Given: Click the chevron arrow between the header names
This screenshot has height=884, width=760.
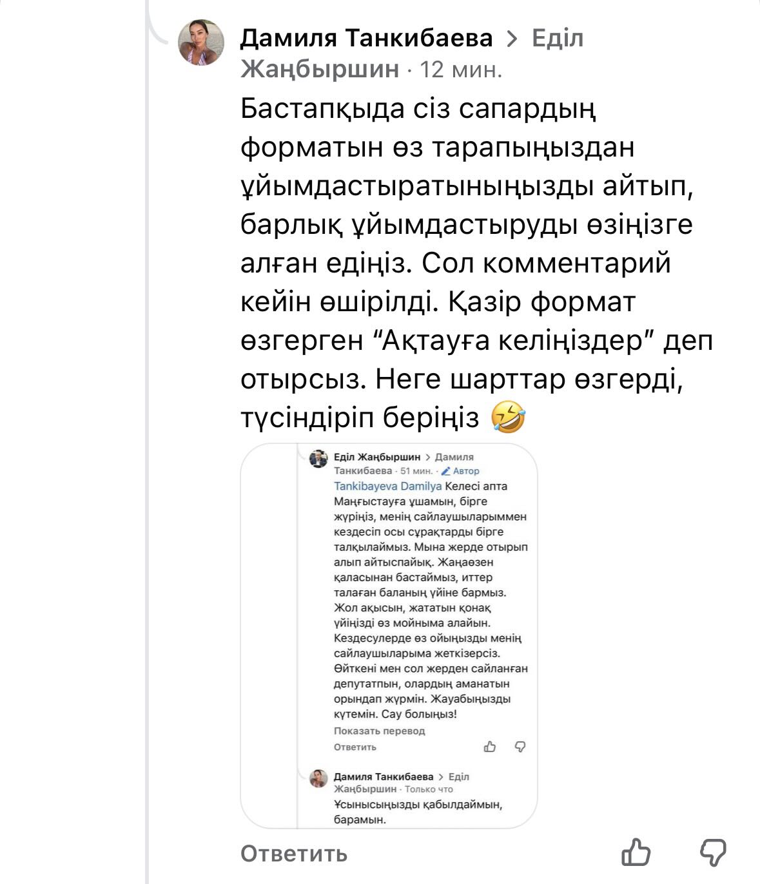Looking at the screenshot, I should (x=512, y=39).
